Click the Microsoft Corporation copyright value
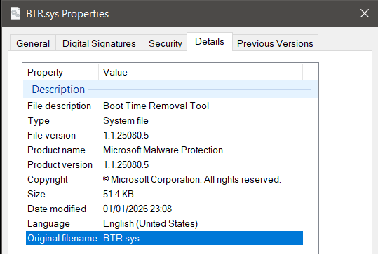 click(192, 179)
